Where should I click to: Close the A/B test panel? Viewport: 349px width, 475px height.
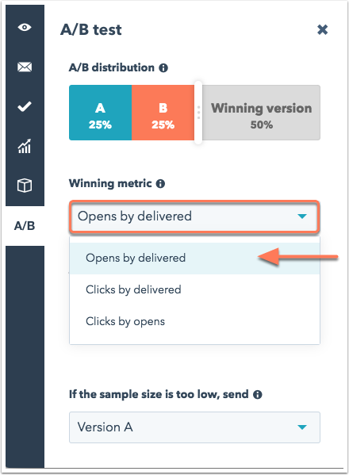click(322, 29)
